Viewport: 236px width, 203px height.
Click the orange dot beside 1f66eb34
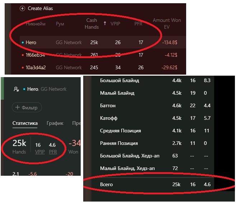(23, 55)
